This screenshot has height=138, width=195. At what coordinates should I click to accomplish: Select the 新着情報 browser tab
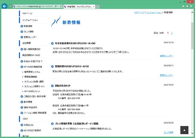click(x=79, y=7)
